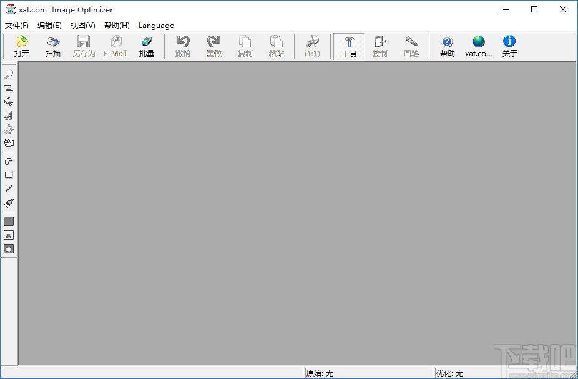
Task: Select the line drawing tool
Action: pyautogui.click(x=9, y=189)
